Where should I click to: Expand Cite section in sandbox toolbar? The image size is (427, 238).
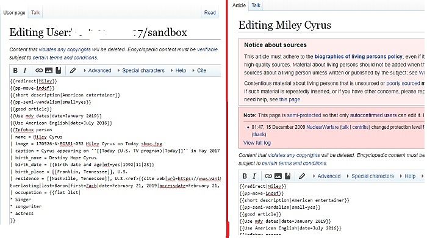[199, 71]
